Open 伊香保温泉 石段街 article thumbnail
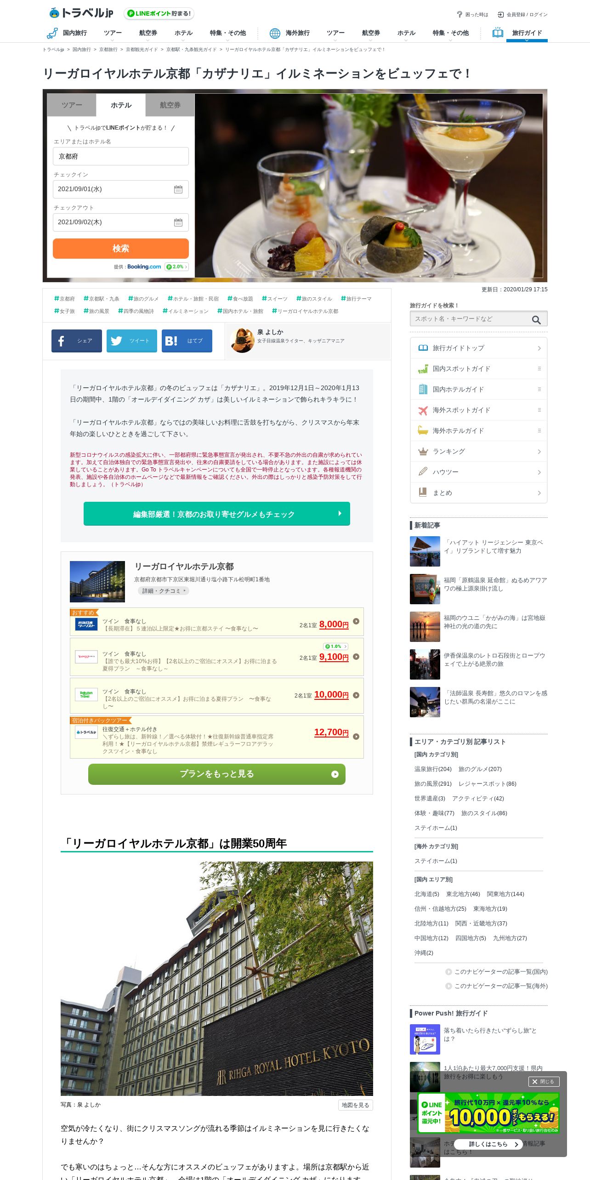 425,664
